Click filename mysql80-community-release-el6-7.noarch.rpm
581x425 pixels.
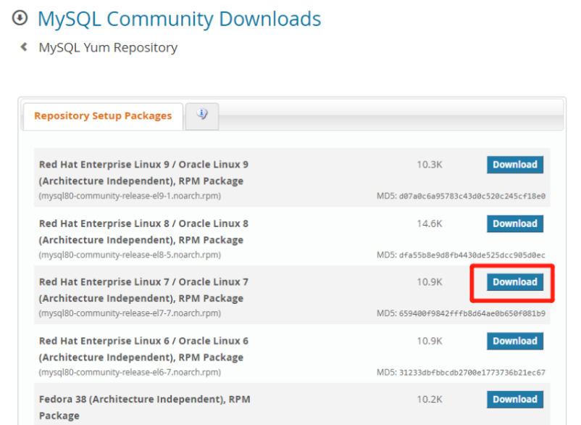click(x=130, y=372)
